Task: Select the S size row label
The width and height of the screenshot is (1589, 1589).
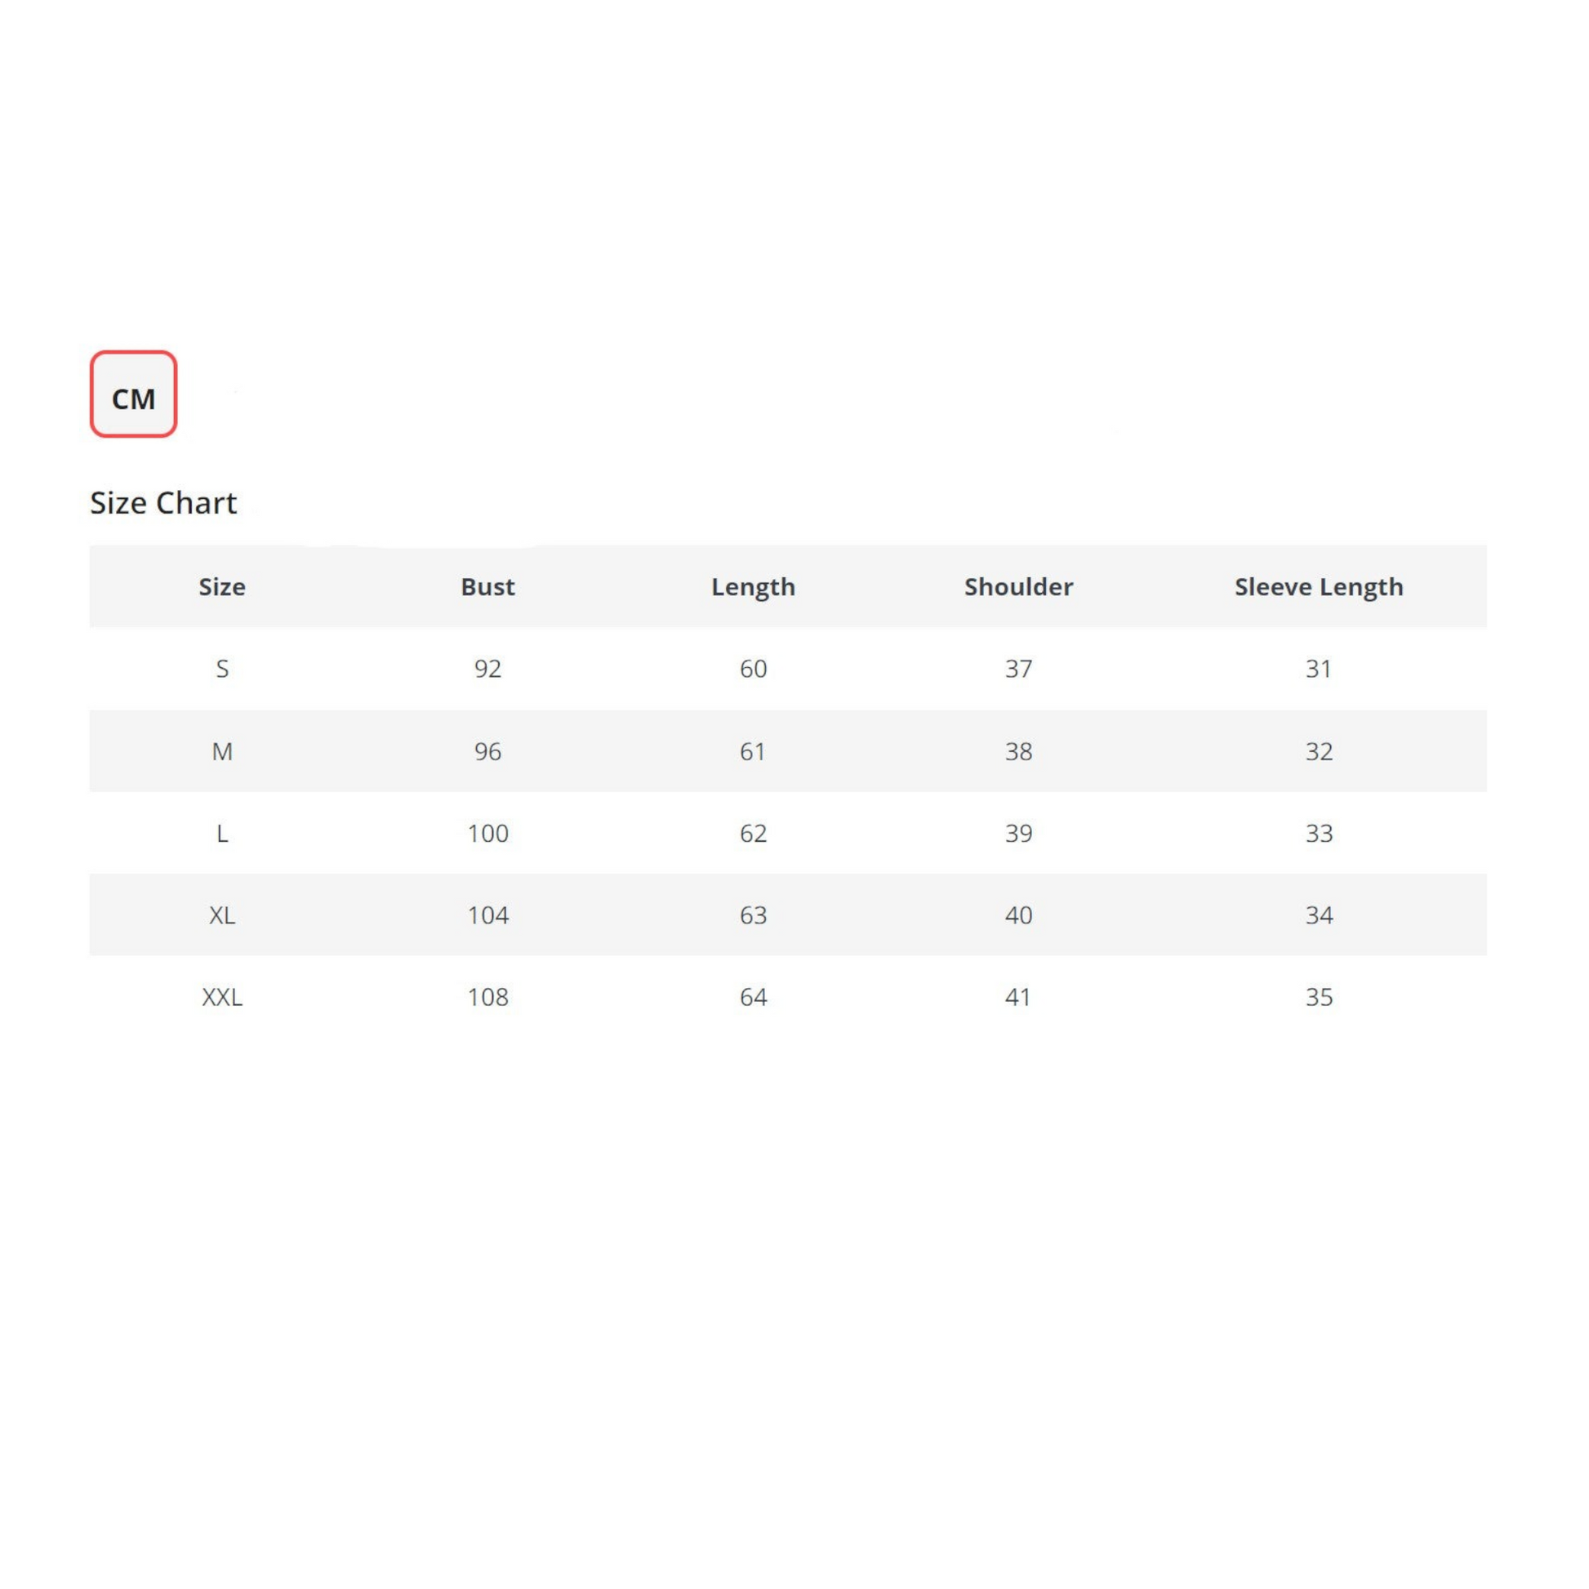Action: [222, 669]
